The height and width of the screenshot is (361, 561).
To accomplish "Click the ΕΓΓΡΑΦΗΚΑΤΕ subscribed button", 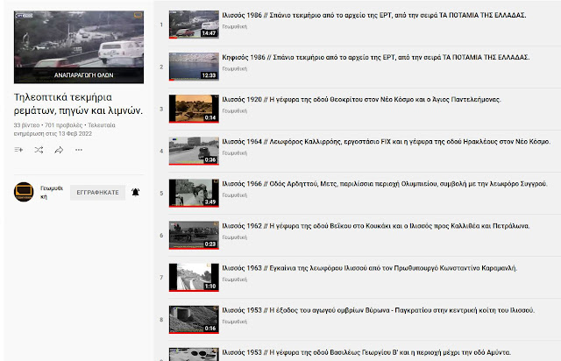I will pyautogui.click(x=97, y=193).
